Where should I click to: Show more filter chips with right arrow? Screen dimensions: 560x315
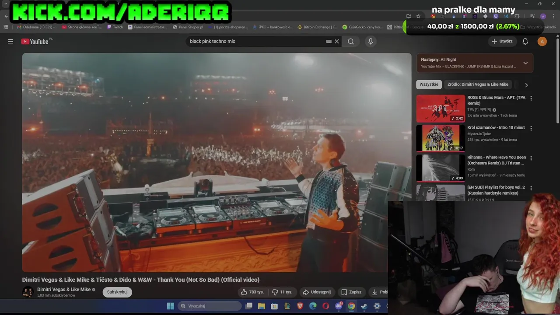(526, 85)
